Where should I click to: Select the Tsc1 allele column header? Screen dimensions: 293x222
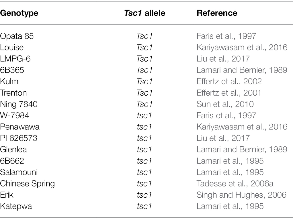click(145, 13)
